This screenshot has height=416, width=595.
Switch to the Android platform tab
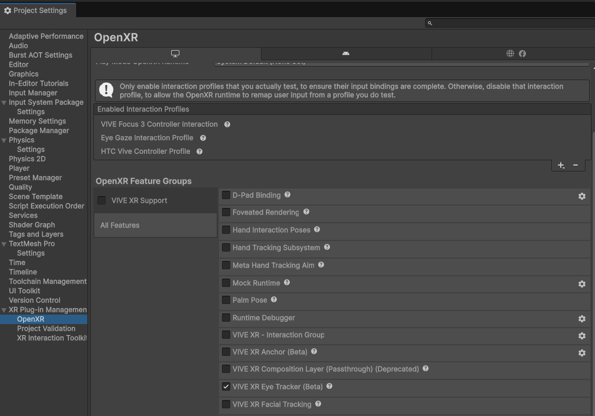tap(346, 54)
